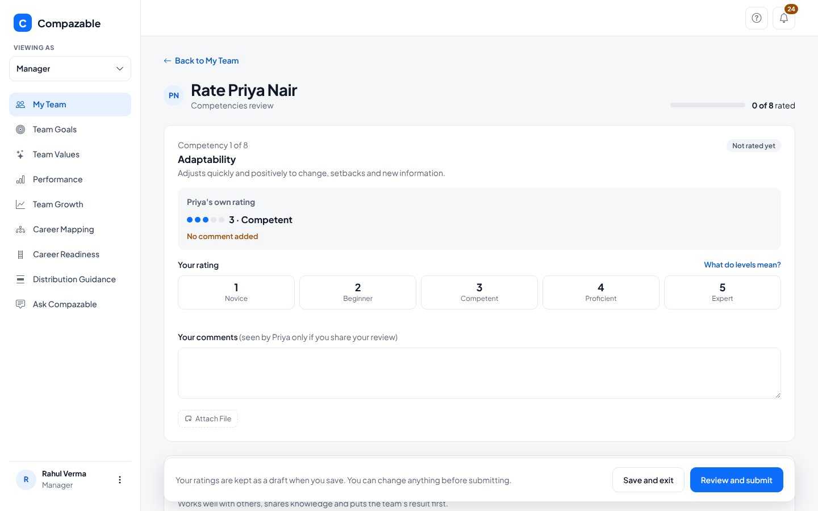Click Review and submit button
The image size is (818, 511).
coord(737,480)
